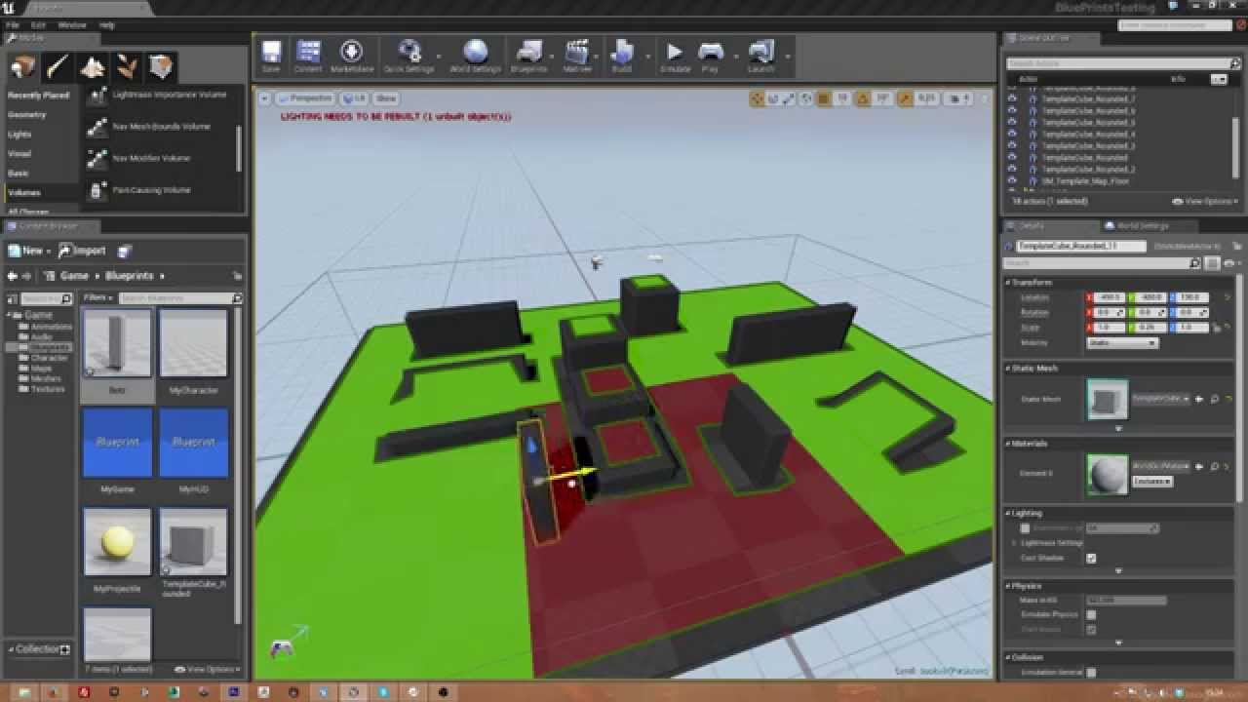Open Static Mesh asset dropdown
Image resolution: width=1248 pixels, height=702 pixels.
click(1159, 398)
